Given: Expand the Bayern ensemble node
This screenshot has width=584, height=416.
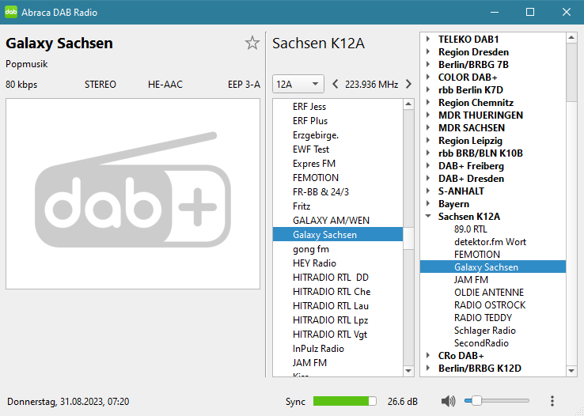Looking at the screenshot, I should pyautogui.click(x=428, y=204).
